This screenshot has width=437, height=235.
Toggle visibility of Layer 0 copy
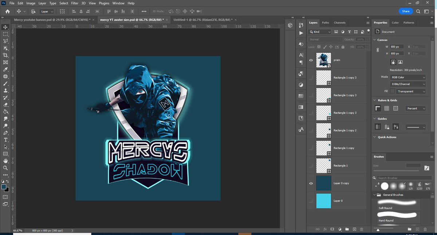pos(311,183)
